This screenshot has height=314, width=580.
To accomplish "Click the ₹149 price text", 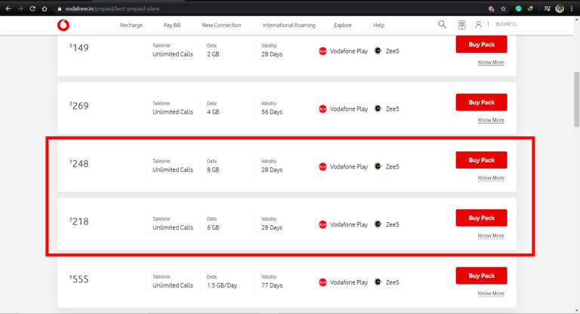I will point(79,47).
